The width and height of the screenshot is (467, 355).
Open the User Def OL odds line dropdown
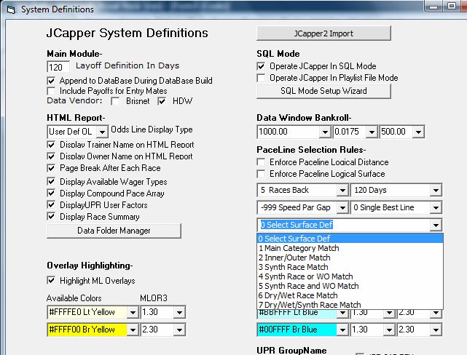click(x=102, y=132)
